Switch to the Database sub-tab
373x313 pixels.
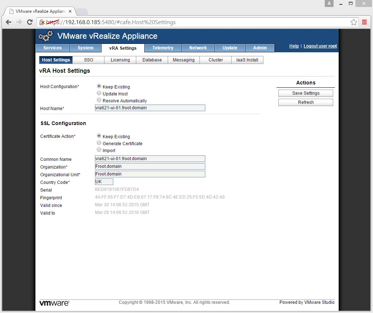tap(152, 60)
